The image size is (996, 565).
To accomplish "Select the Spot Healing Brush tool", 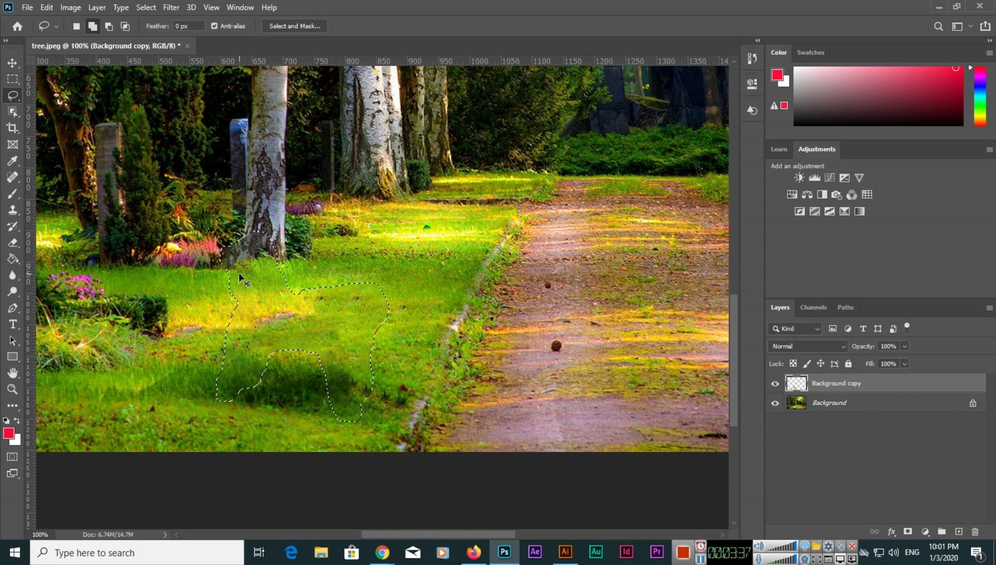I will (12, 177).
